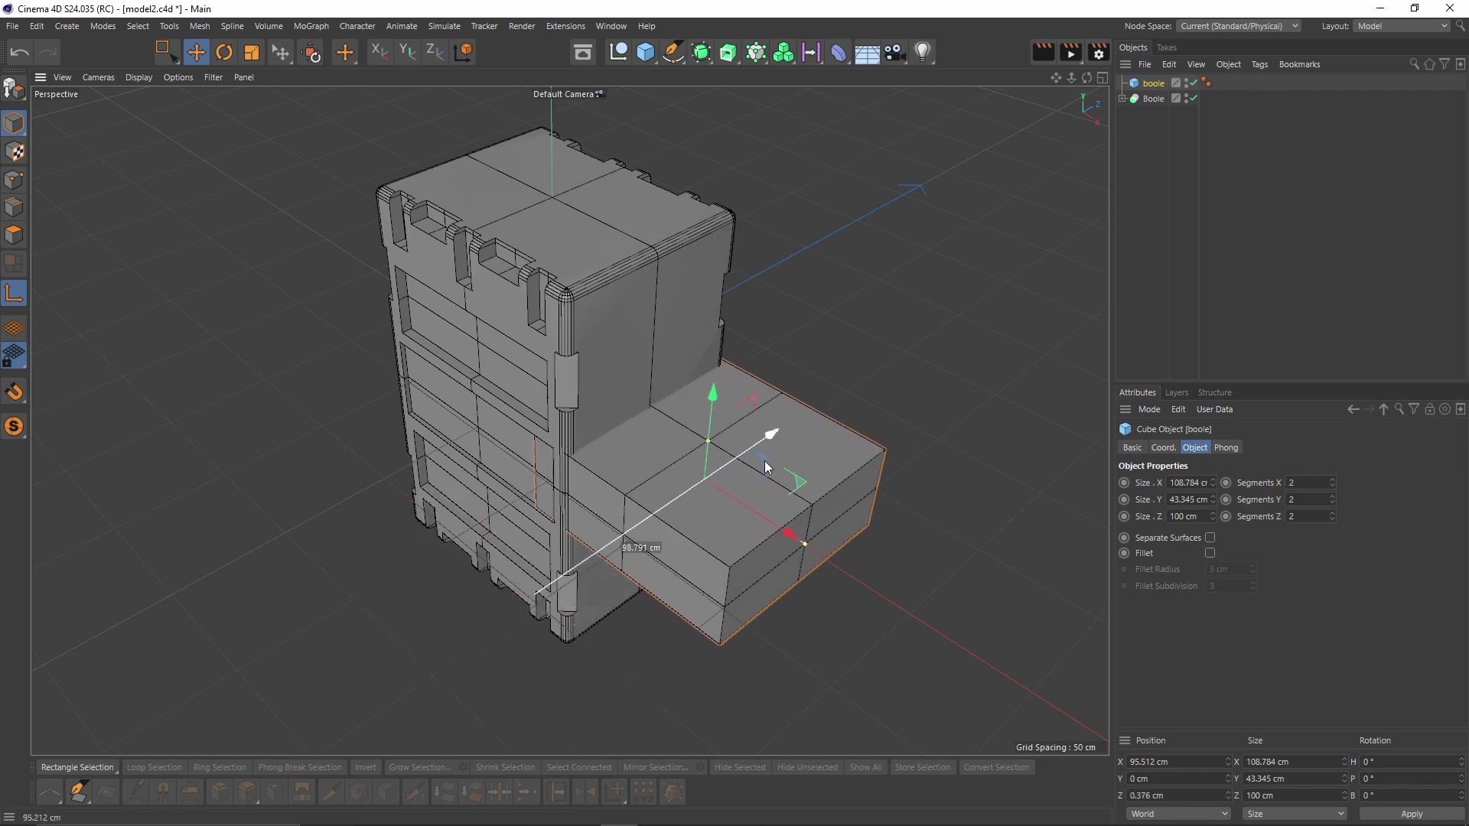Click the Polygon editing mode icon in left sidebar
1469x826 pixels.
(x=14, y=235)
